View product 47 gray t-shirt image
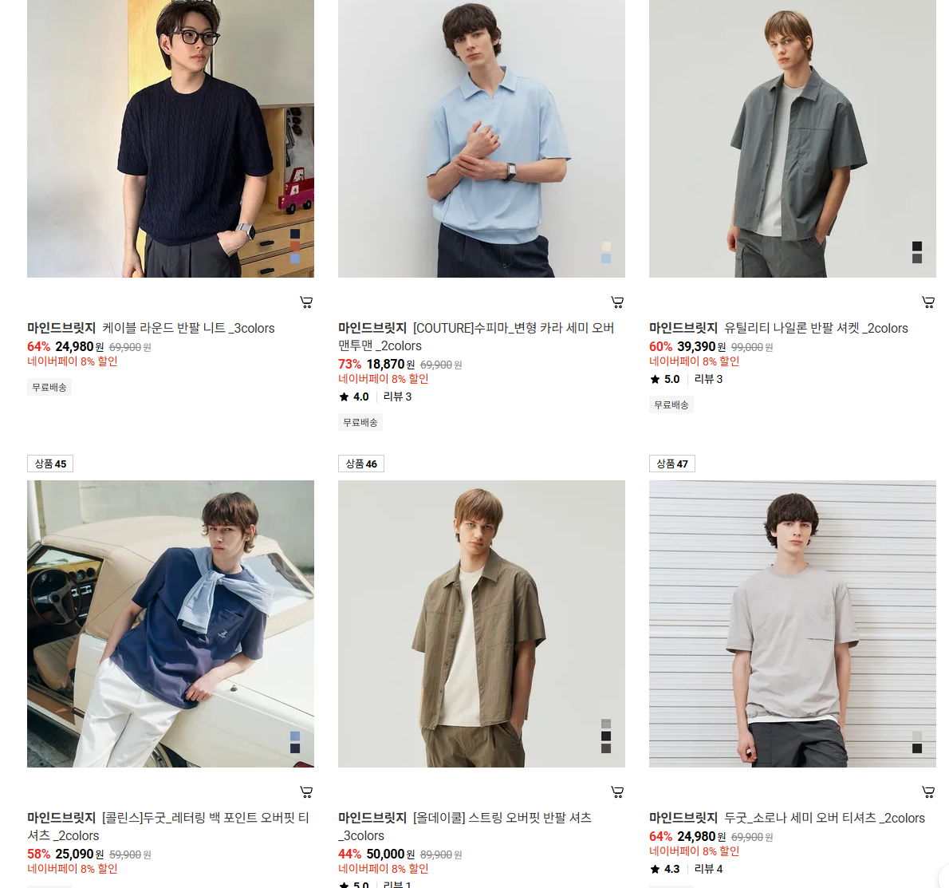This screenshot has width=949, height=888. tap(793, 624)
